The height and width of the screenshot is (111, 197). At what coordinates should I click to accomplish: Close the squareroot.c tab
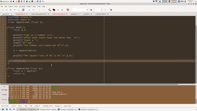[x=11, y=14]
